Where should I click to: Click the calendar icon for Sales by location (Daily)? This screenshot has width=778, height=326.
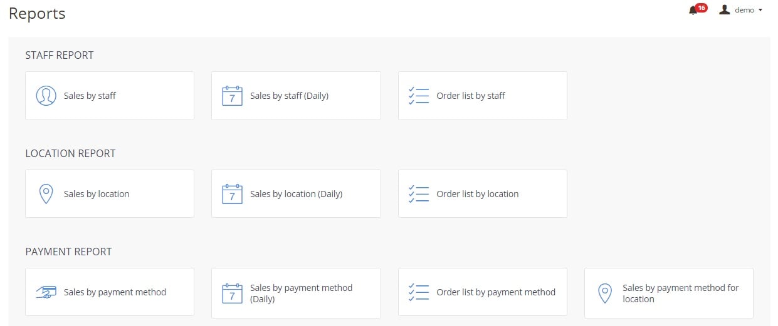coord(232,194)
